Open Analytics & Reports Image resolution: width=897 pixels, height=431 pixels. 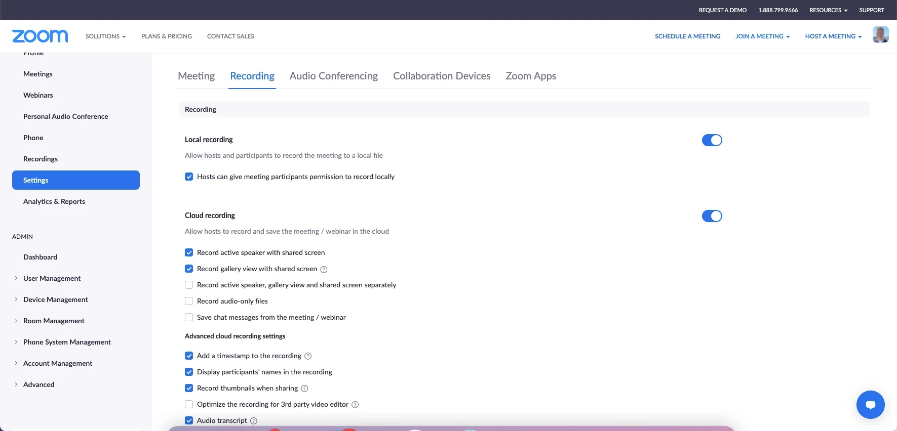54,201
